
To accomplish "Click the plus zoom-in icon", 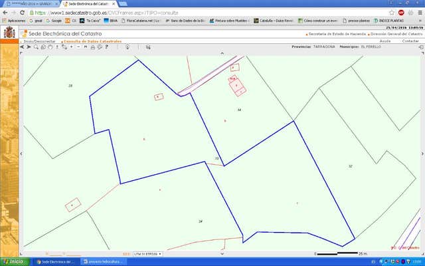I will point(71,47).
